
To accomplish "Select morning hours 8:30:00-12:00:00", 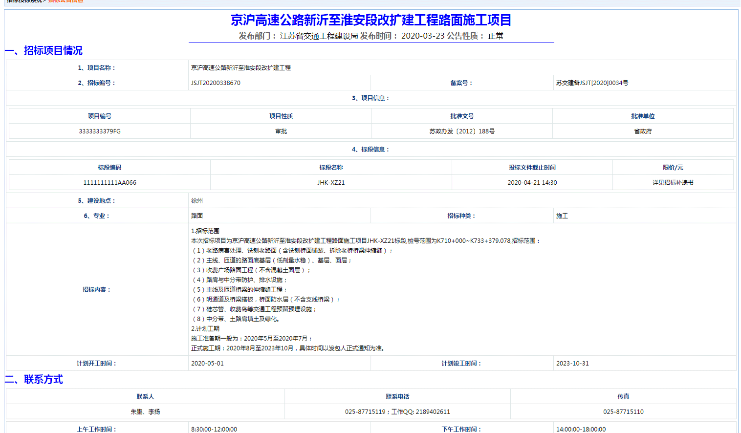I will (214, 430).
